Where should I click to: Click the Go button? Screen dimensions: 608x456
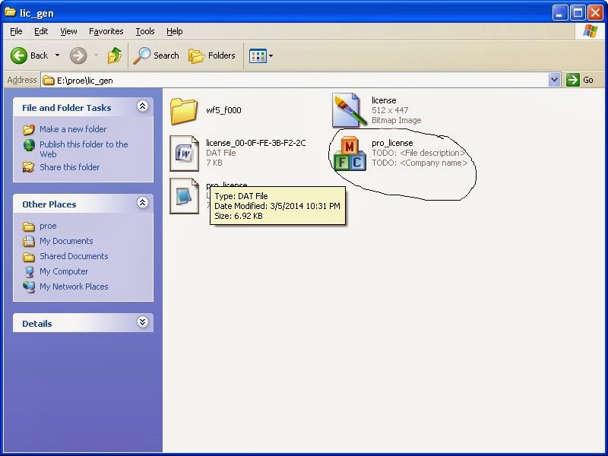click(580, 81)
